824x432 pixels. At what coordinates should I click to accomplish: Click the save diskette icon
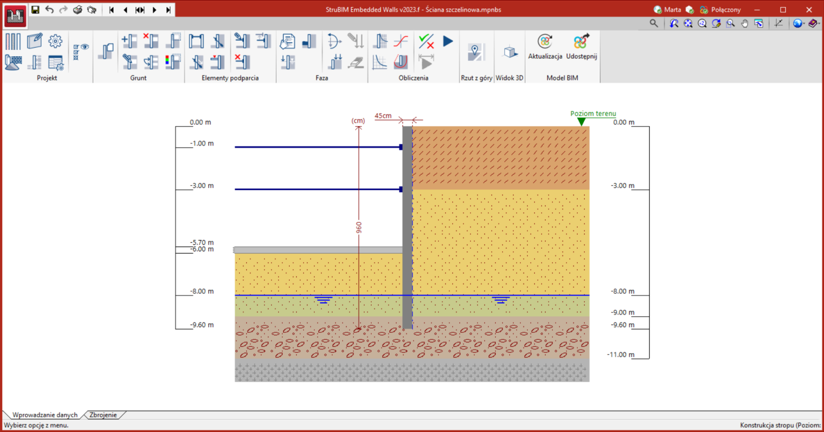click(35, 10)
